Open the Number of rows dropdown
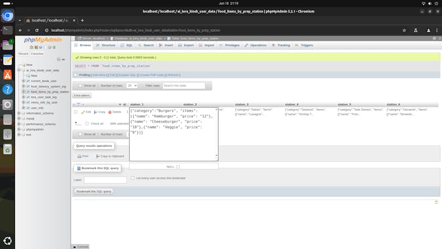442x249 pixels. click(131, 86)
